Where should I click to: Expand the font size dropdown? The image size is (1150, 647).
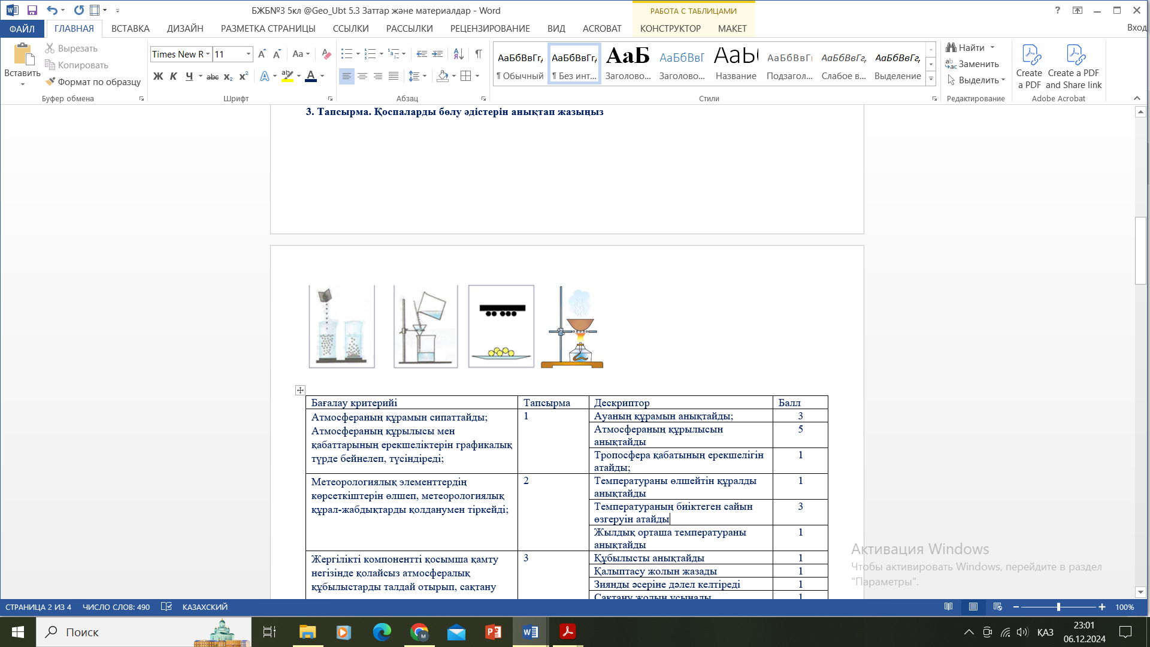tap(249, 54)
